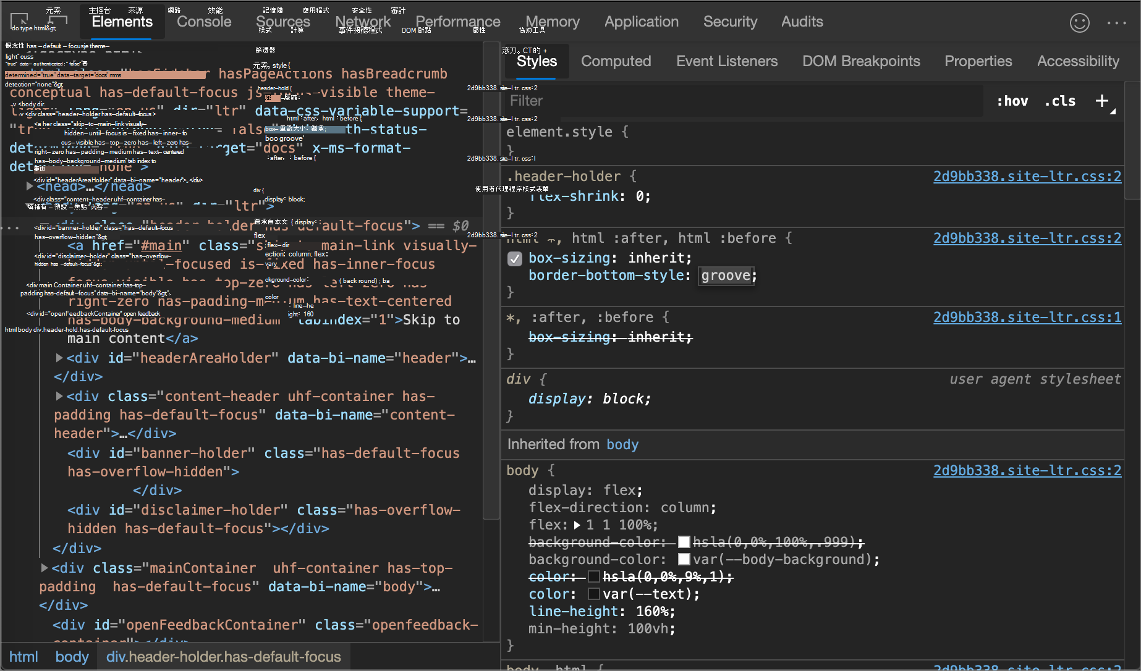Open the Audits tab
Viewport: 1141px width, 671px height.
802,22
